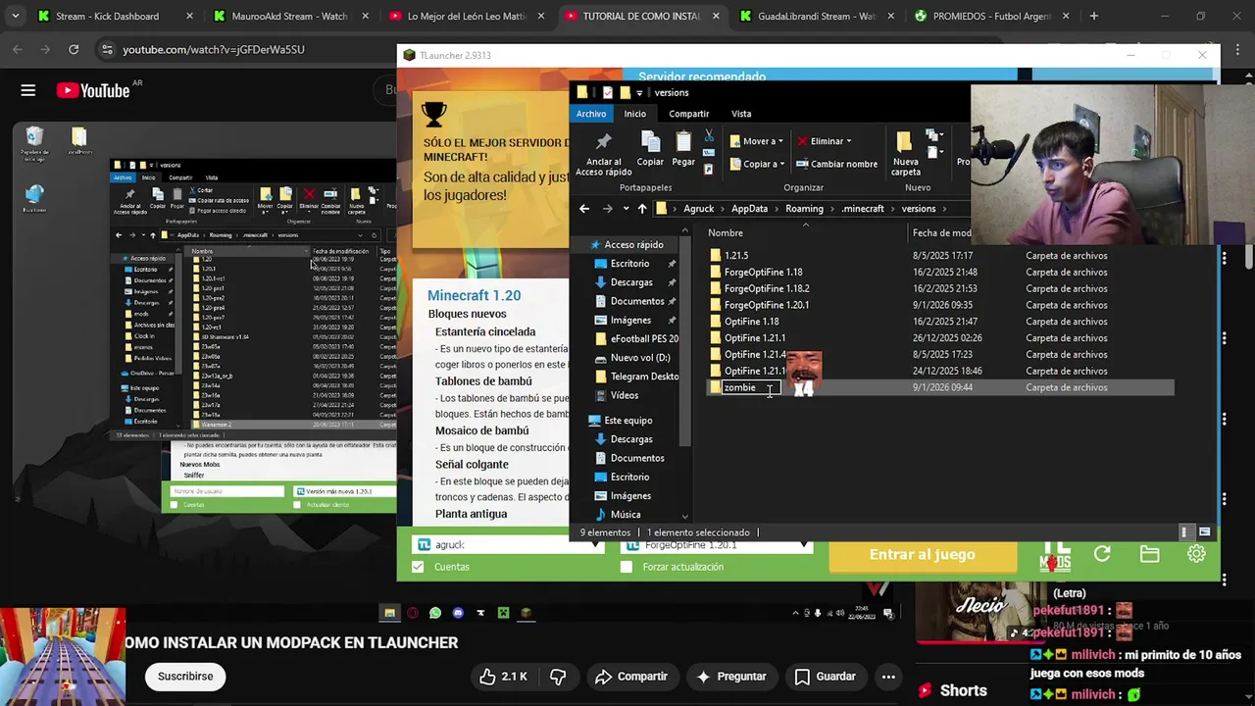Select the ForgeOptiFine 1.18.2 folder

[x=767, y=288]
